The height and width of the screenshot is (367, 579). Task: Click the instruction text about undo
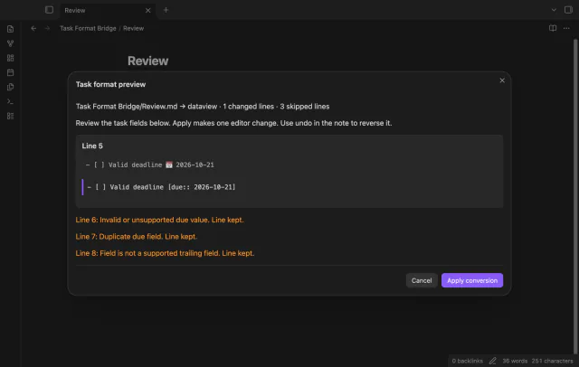[233, 123]
